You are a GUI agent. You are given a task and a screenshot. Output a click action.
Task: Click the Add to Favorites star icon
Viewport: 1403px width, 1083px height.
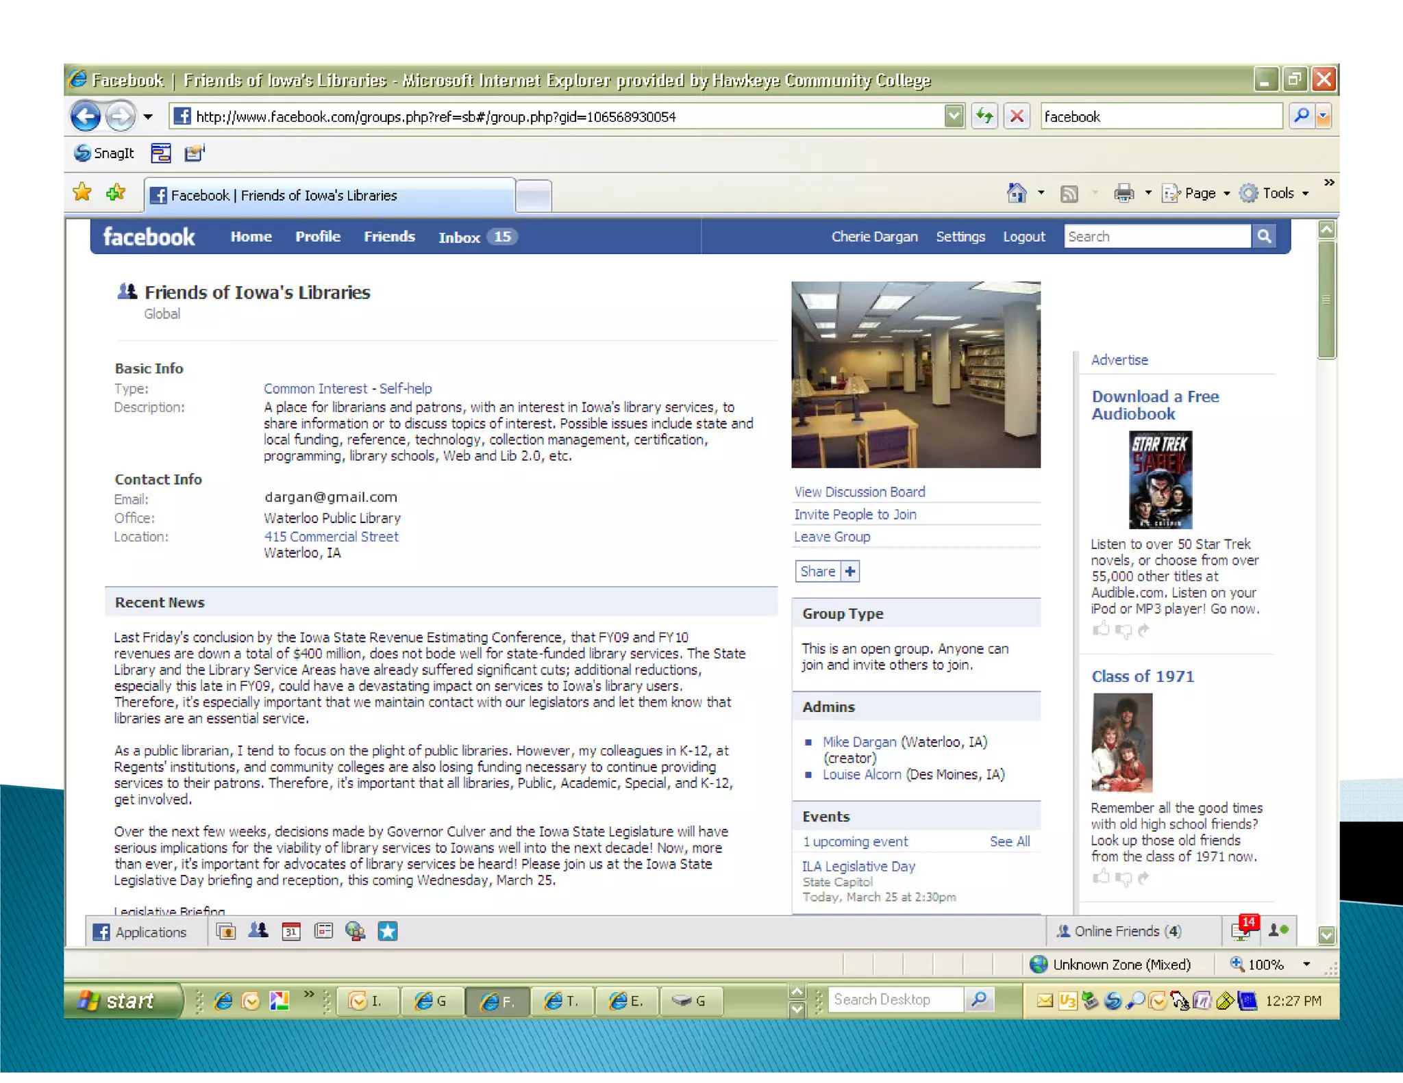(x=116, y=193)
